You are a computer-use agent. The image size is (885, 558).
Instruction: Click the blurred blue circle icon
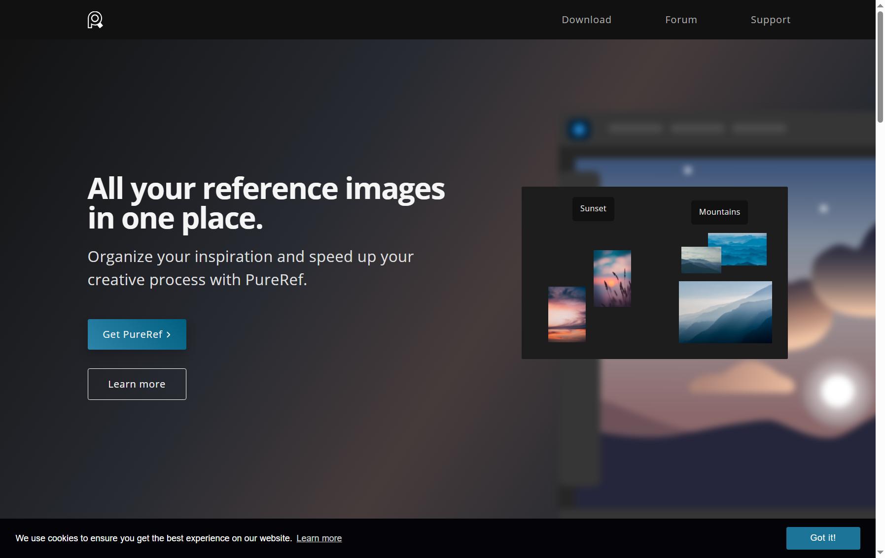[x=579, y=130]
